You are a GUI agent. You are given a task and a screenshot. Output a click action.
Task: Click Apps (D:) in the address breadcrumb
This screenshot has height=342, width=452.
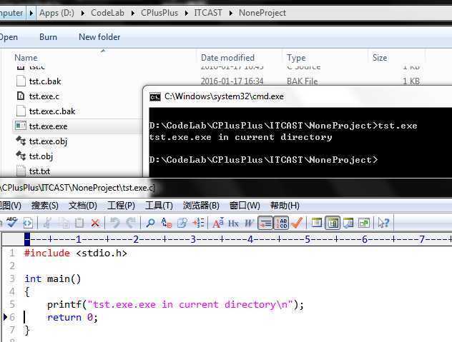click(x=56, y=13)
